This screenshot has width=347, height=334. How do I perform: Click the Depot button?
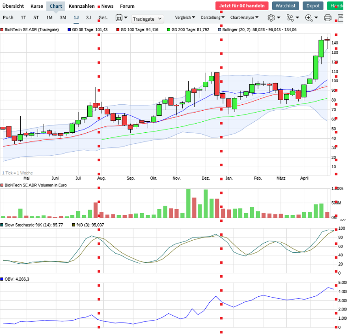[x=313, y=6]
